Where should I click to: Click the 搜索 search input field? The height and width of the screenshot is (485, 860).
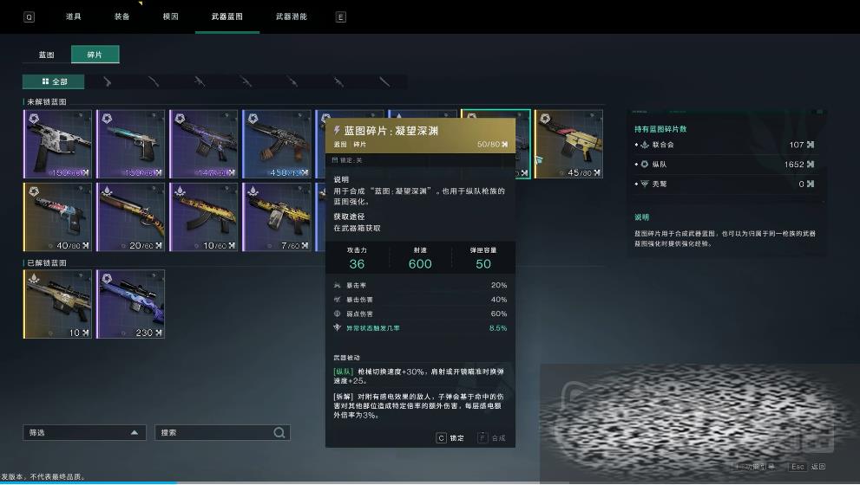(x=222, y=432)
